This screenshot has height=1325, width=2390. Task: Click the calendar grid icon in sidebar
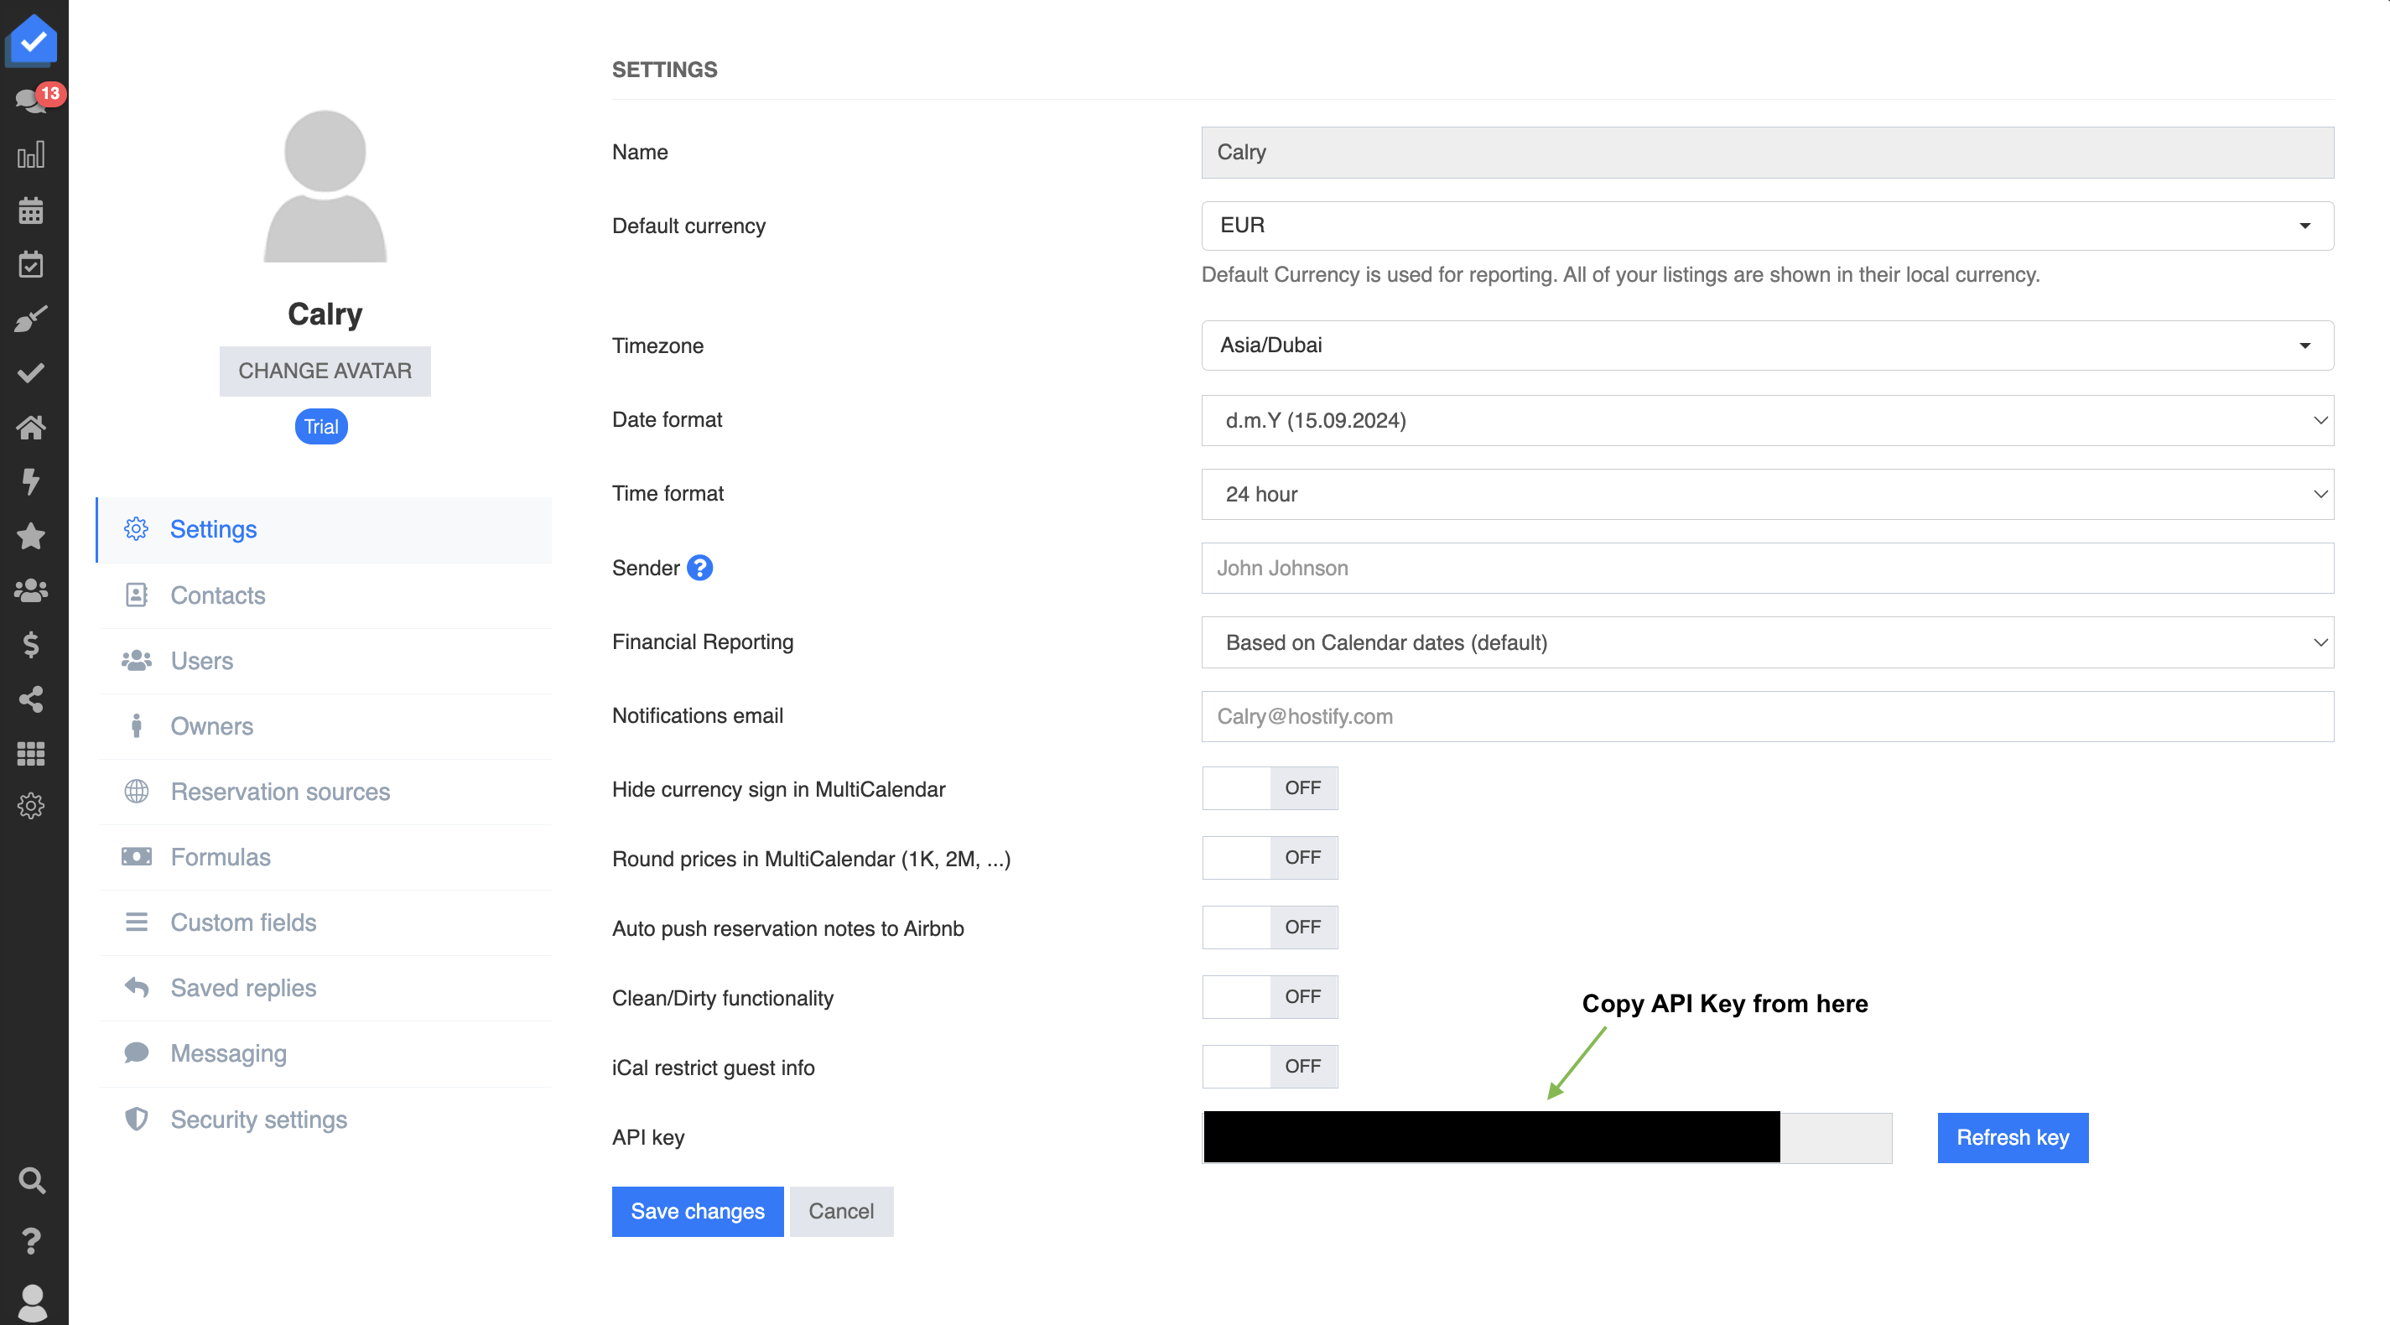point(32,210)
